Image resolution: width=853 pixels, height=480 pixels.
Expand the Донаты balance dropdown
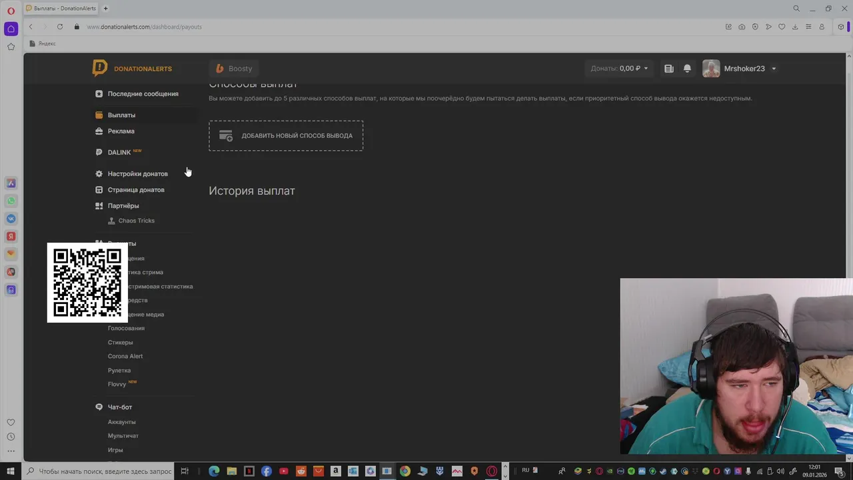tap(619, 69)
